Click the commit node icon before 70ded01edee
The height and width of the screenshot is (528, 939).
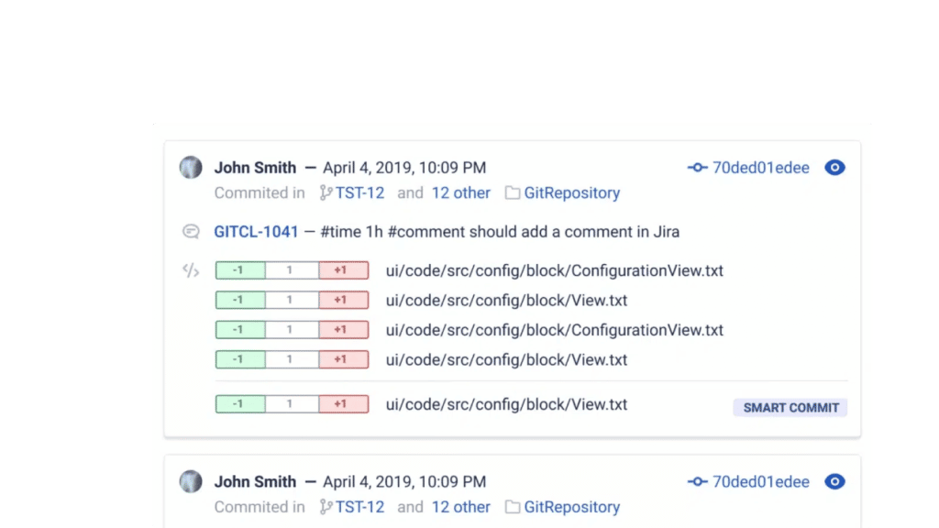pos(697,168)
